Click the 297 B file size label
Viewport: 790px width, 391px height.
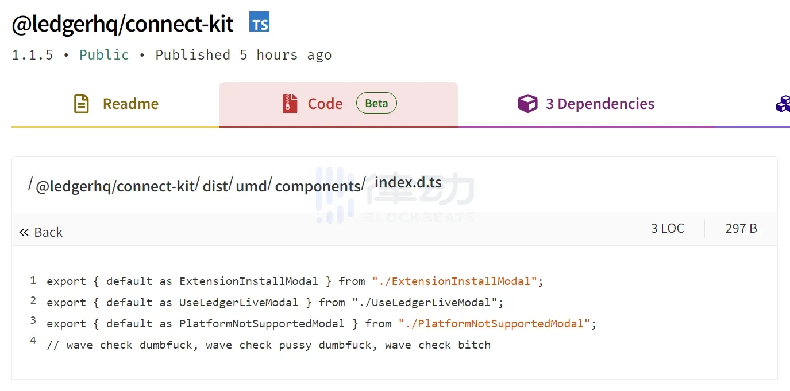[741, 228]
